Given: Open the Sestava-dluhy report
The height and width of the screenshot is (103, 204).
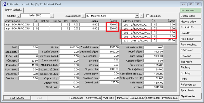Looking at the screenshot, I should (x=137, y=98).
